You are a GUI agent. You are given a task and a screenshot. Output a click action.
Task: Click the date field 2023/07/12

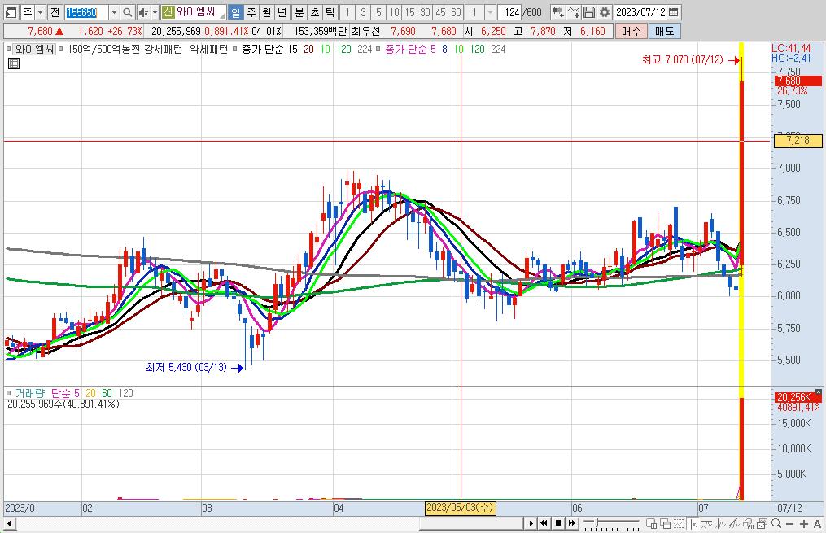coord(640,11)
